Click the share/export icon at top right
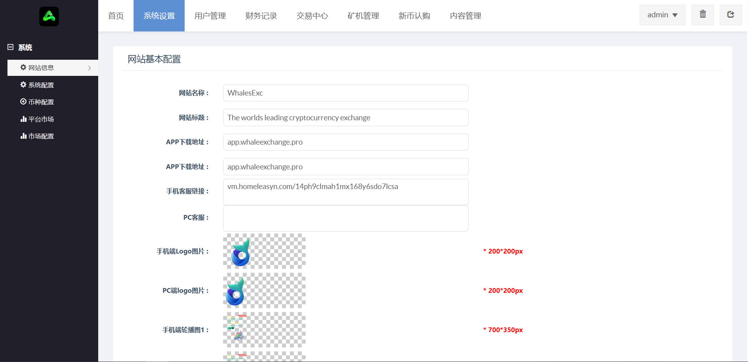The image size is (748, 362). [730, 15]
